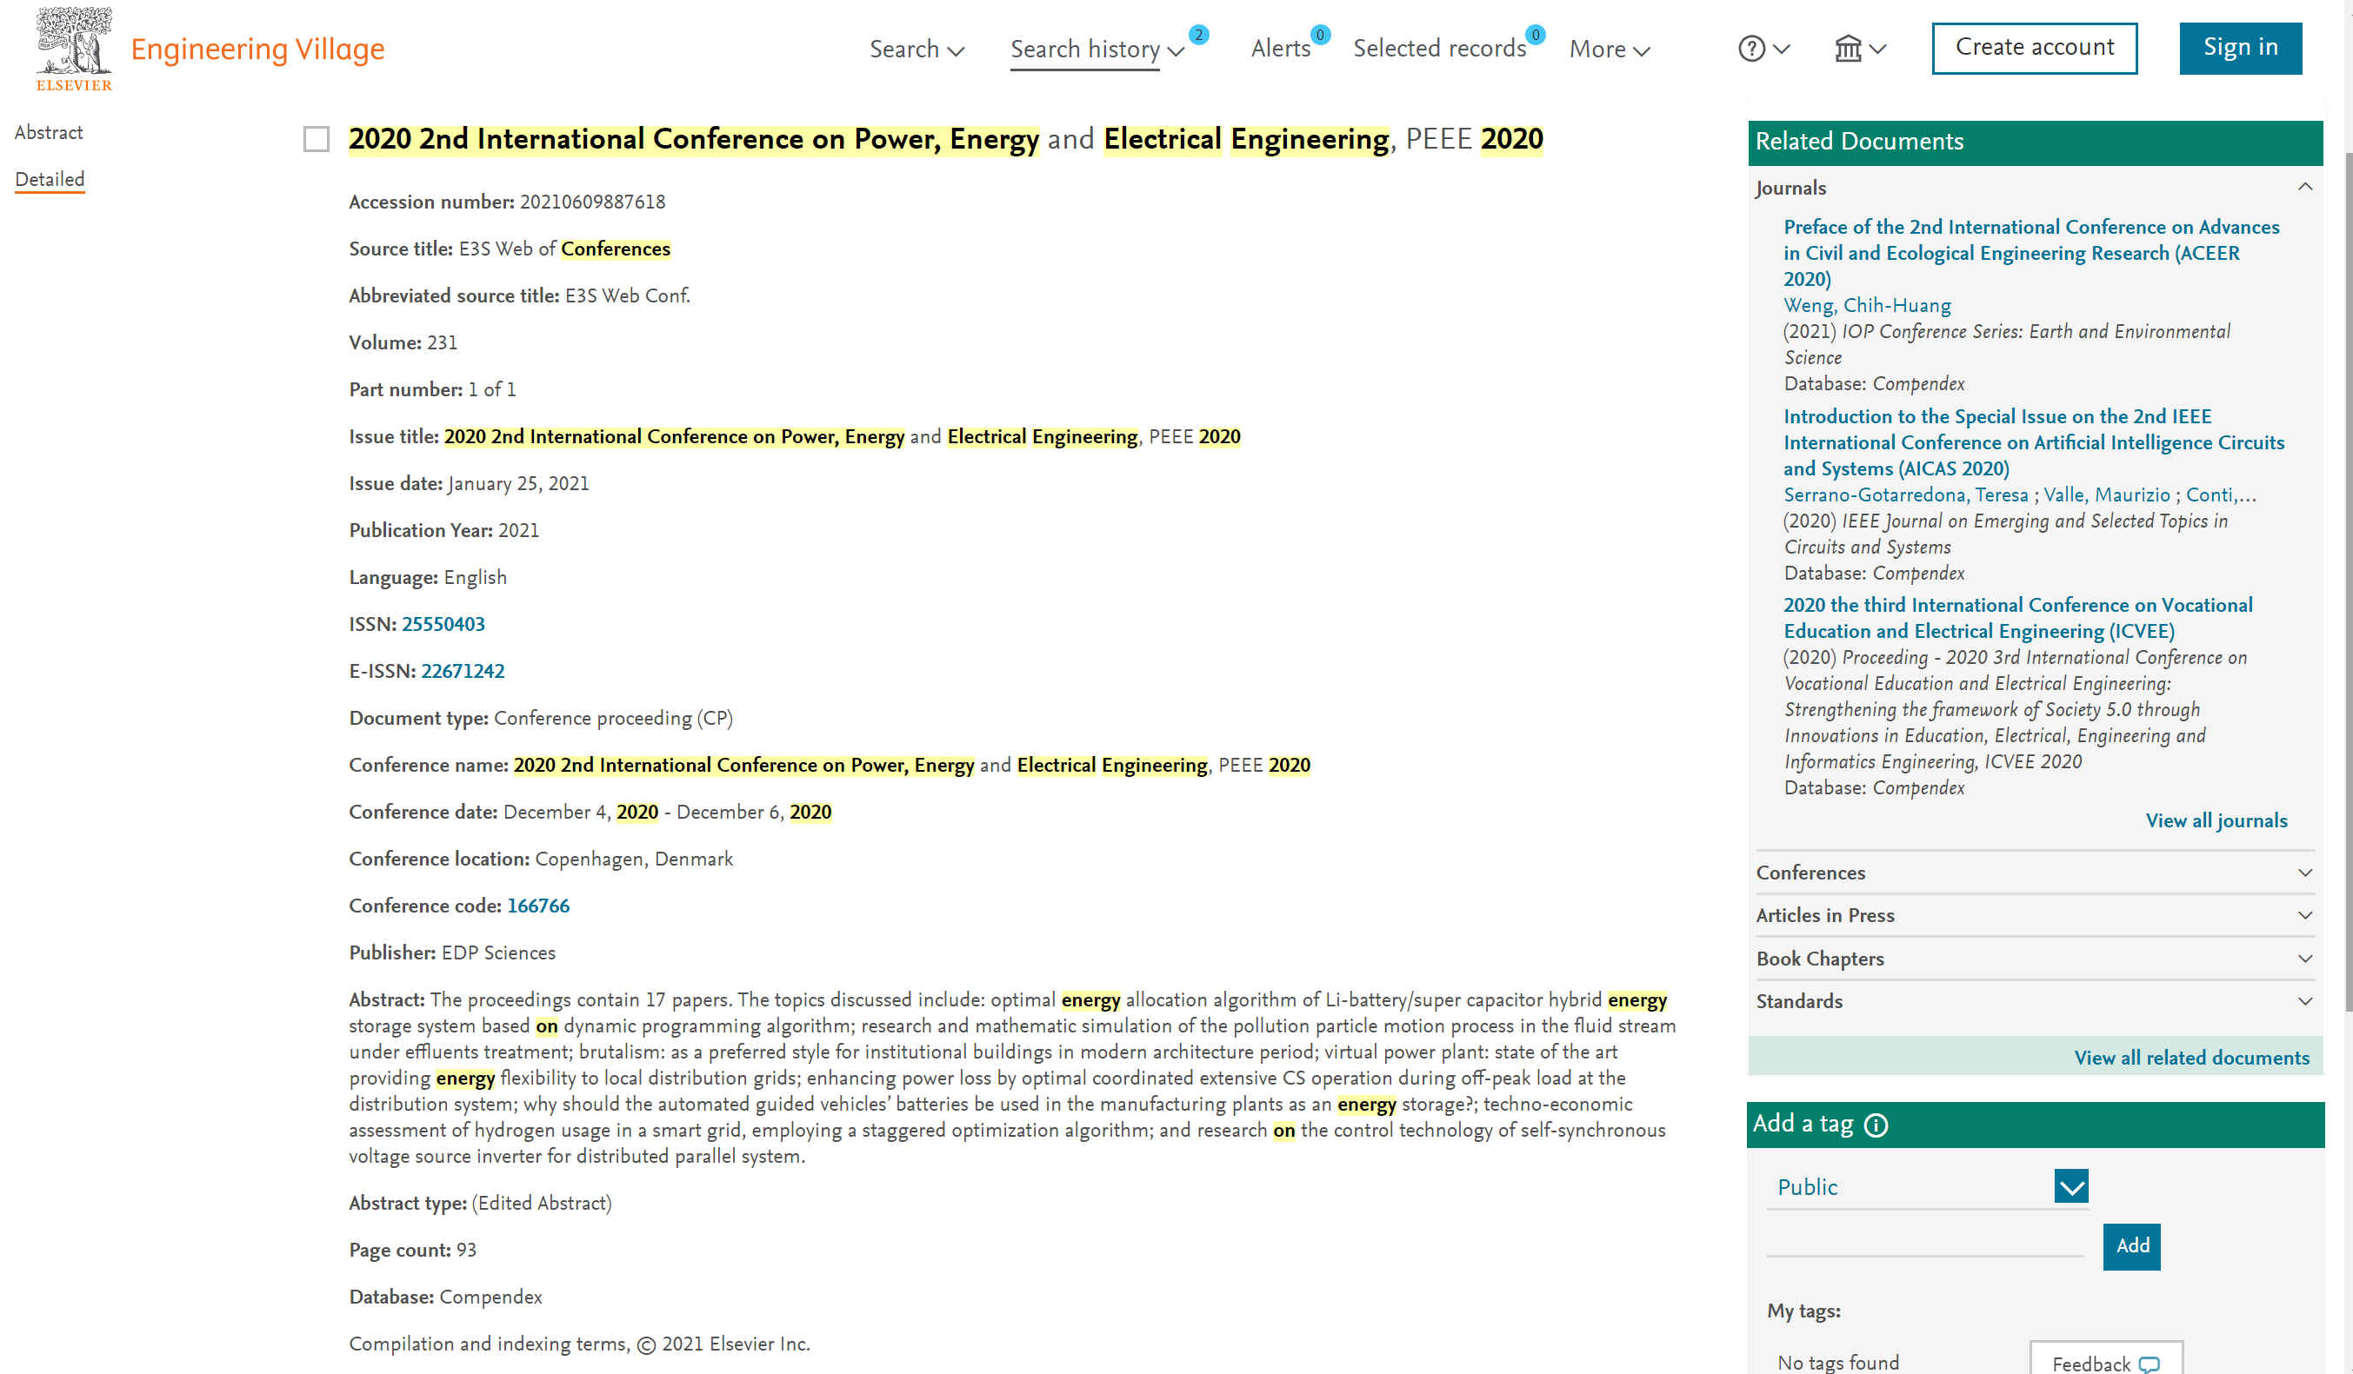Open the Public tag visibility dropdown
2353x1374 pixels.
pyautogui.click(x=2071, y=1186)
